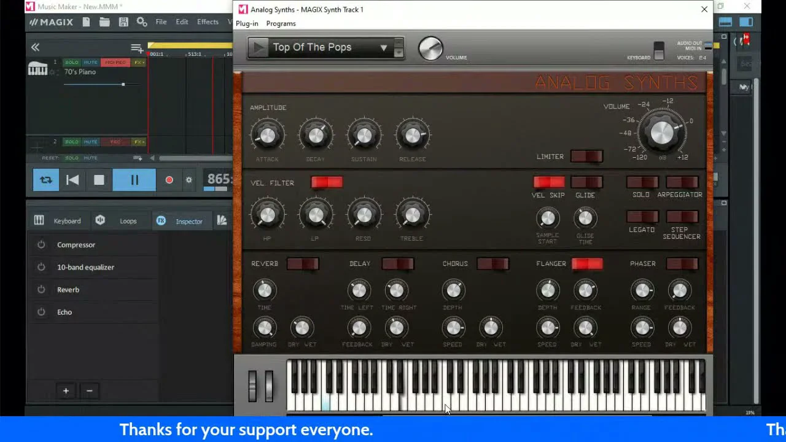Expand track 2 FX dropdown
The height and width of the screenshot is (442, 786).
click(x=139, y=142)
